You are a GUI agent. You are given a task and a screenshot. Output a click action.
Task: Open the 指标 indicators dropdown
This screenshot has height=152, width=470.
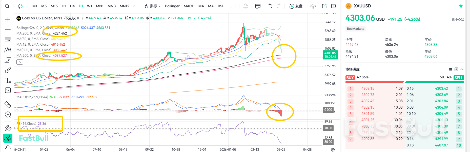click(153, 6)
